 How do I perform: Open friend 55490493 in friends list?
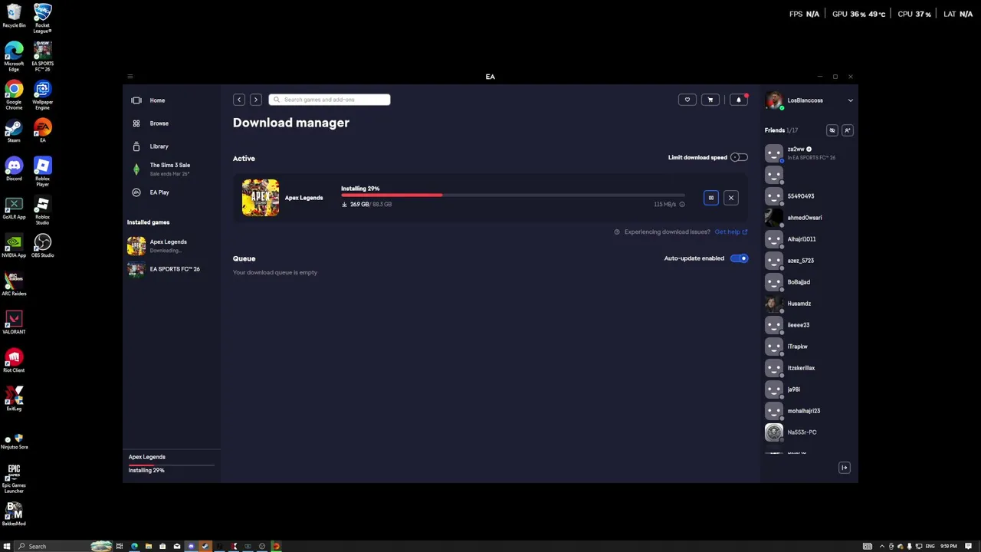tap(809, 196)
